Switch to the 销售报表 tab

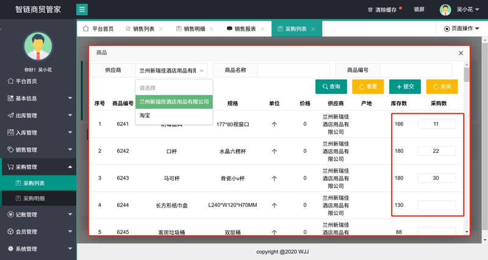click(x=245, y=29)
